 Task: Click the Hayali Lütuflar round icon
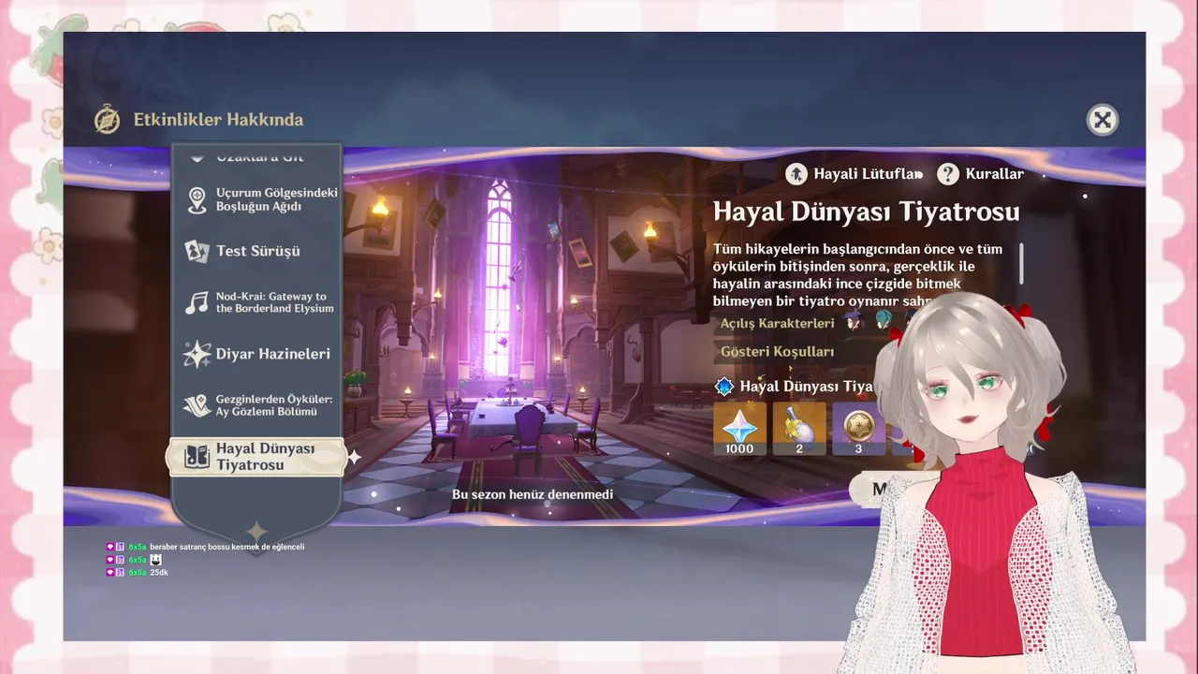tap(796, 174)
